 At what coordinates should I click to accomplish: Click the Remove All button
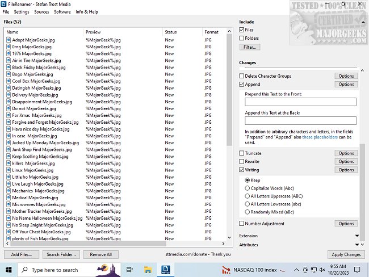[100, 254]
